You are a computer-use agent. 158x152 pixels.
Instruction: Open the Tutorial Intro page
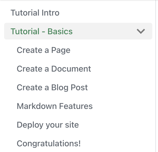[35, 13]
